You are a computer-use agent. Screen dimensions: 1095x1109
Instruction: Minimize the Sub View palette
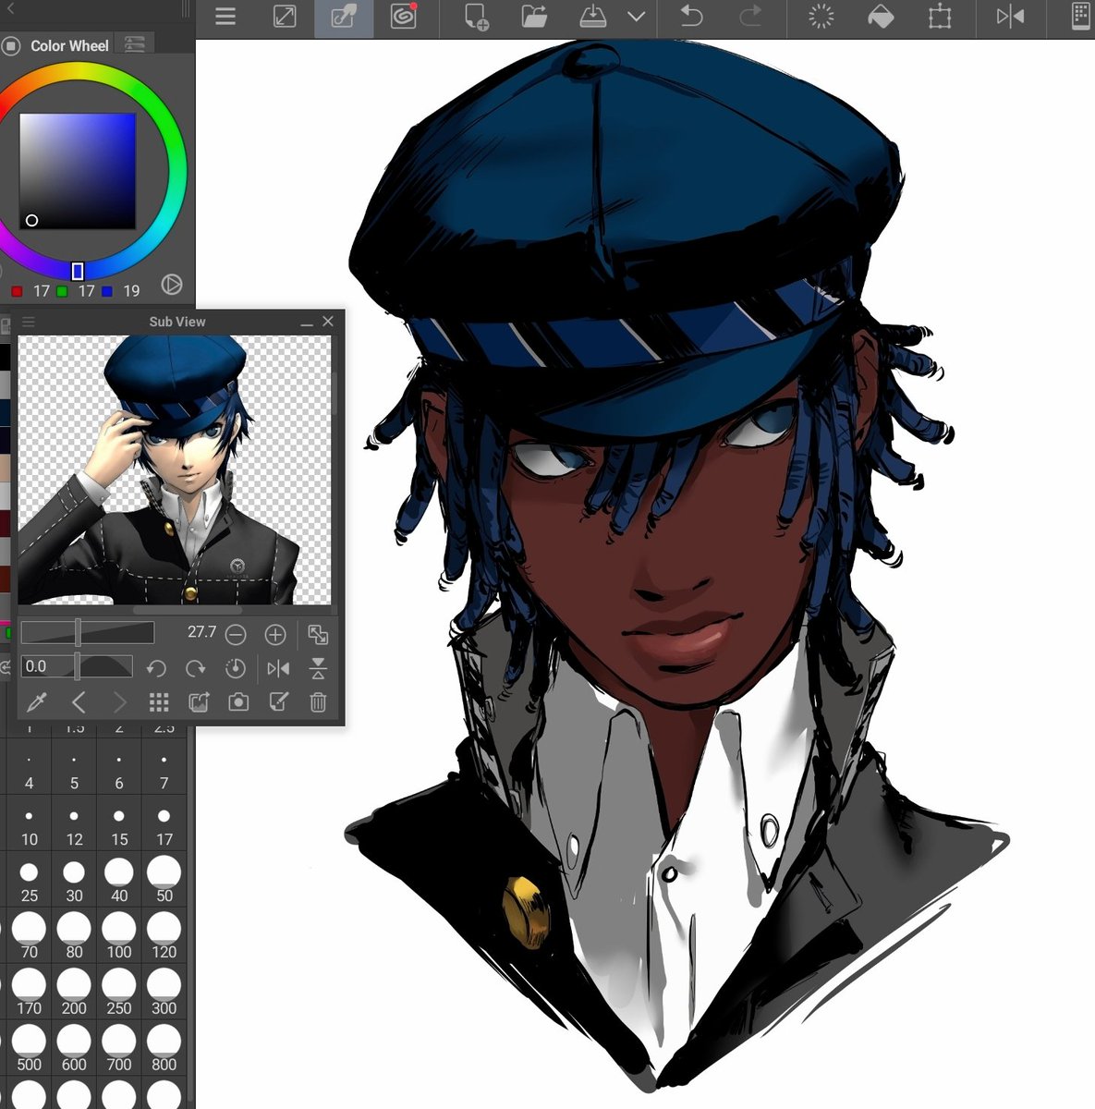coord(307,323)
